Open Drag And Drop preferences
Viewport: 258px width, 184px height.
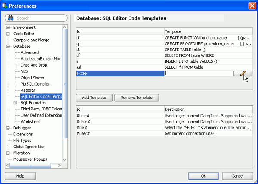coord(34,65)
